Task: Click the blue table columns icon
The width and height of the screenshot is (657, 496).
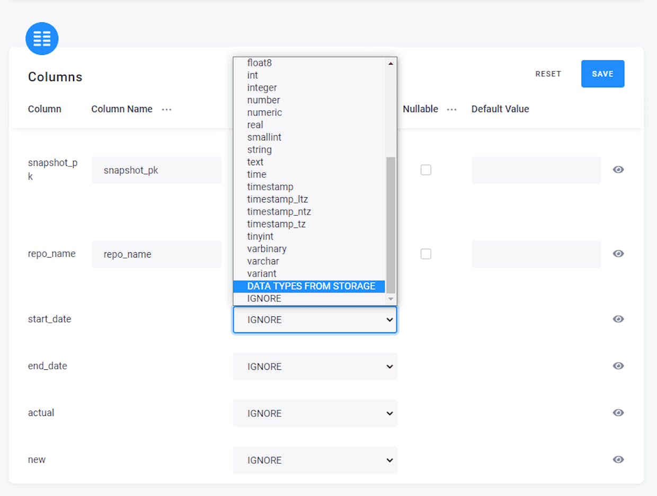Action: point(42,39)
